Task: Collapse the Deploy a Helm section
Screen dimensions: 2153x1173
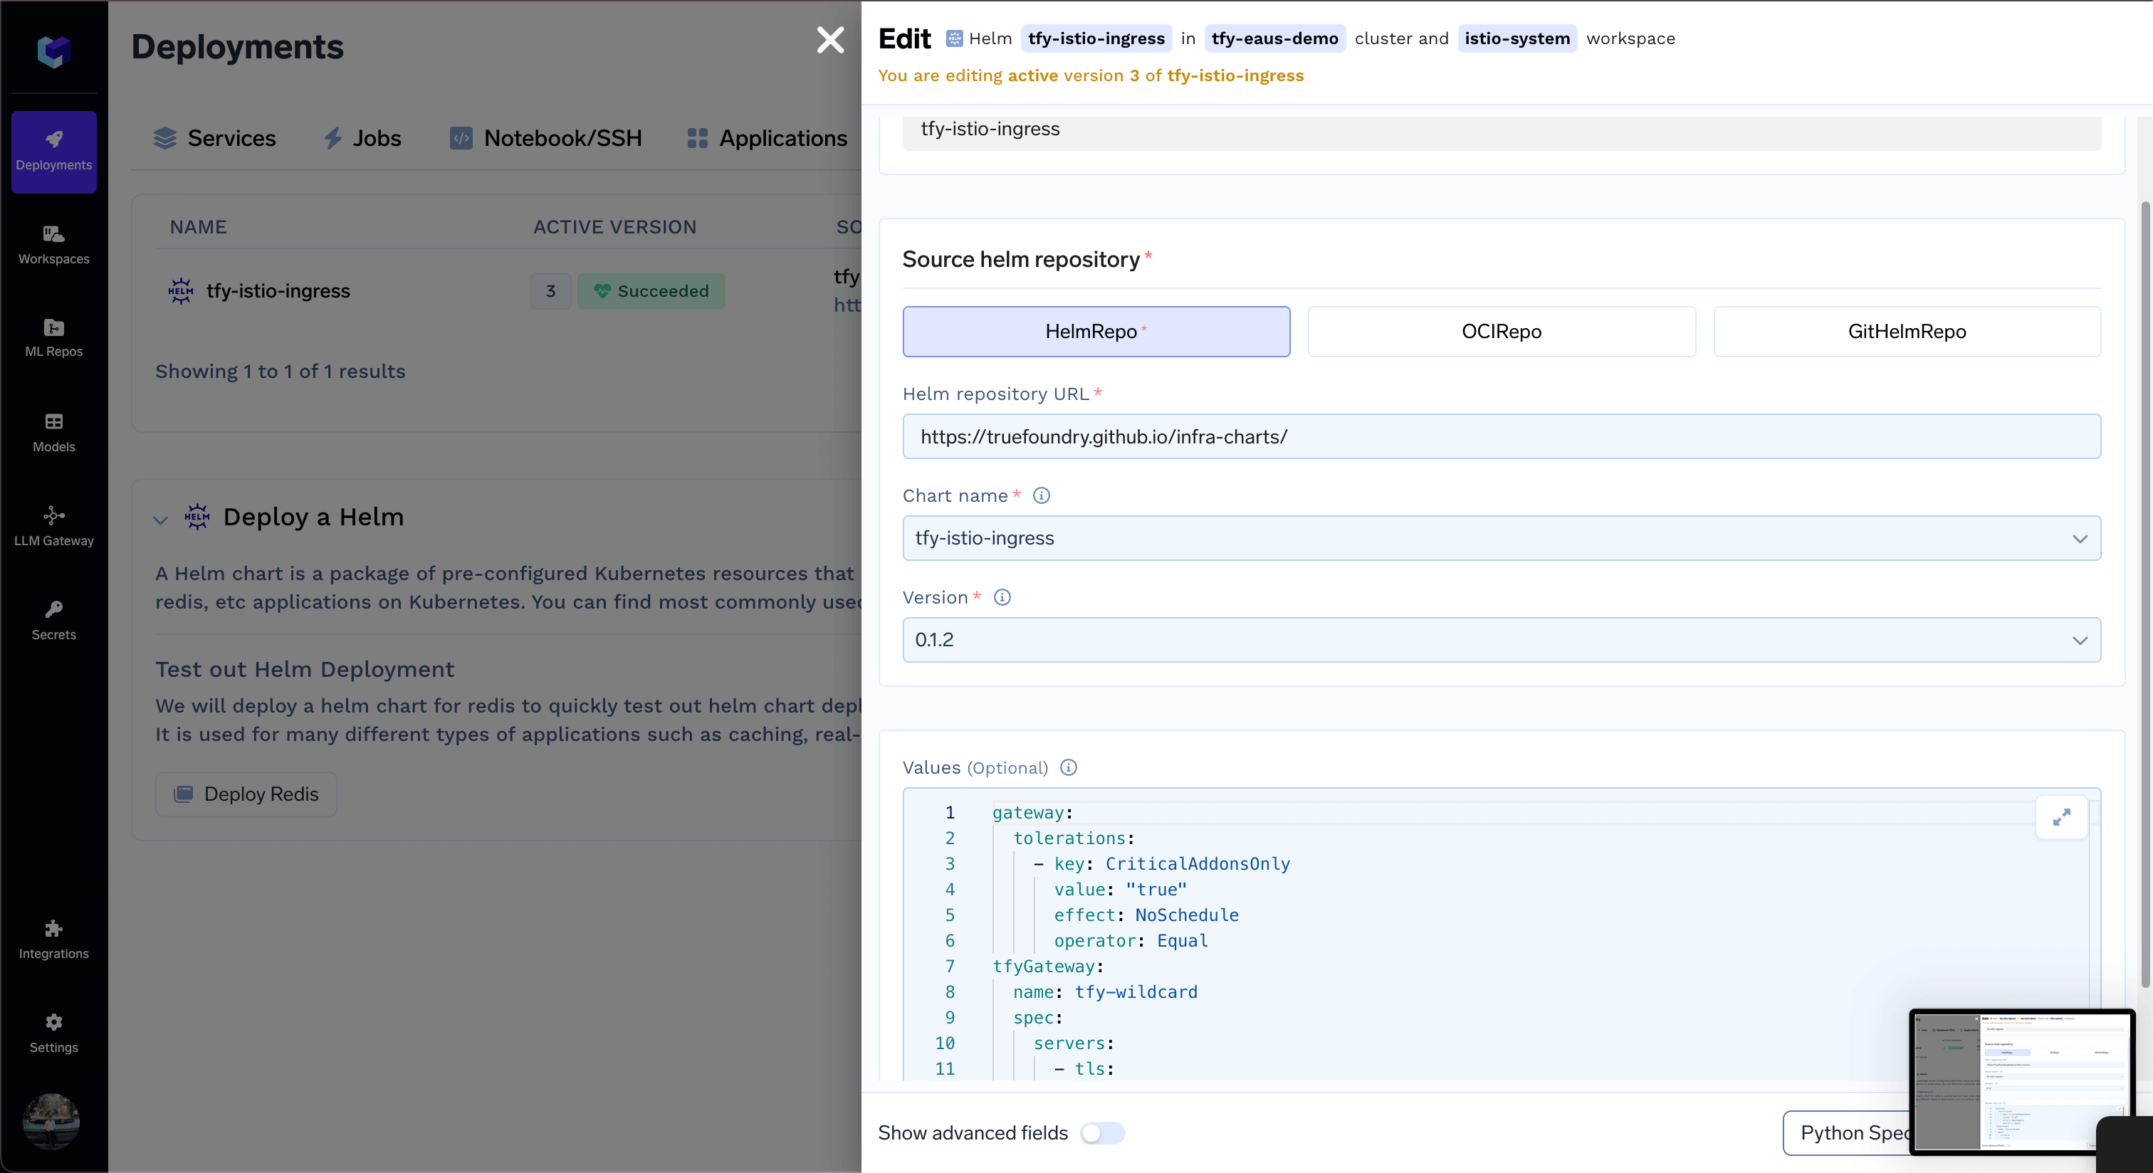Action: click(160, 520)
